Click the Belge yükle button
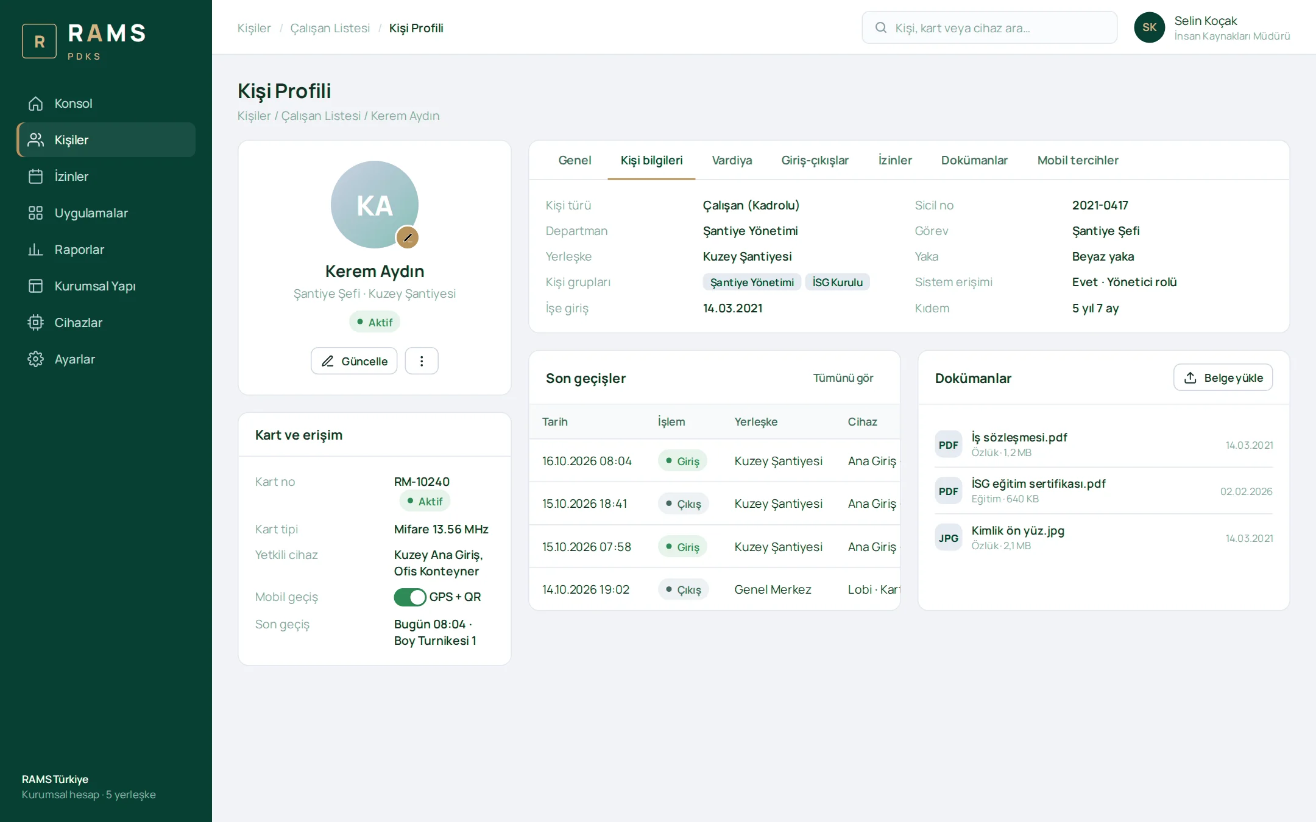This screenshot has width=1316, height=822. [1223, 378]
